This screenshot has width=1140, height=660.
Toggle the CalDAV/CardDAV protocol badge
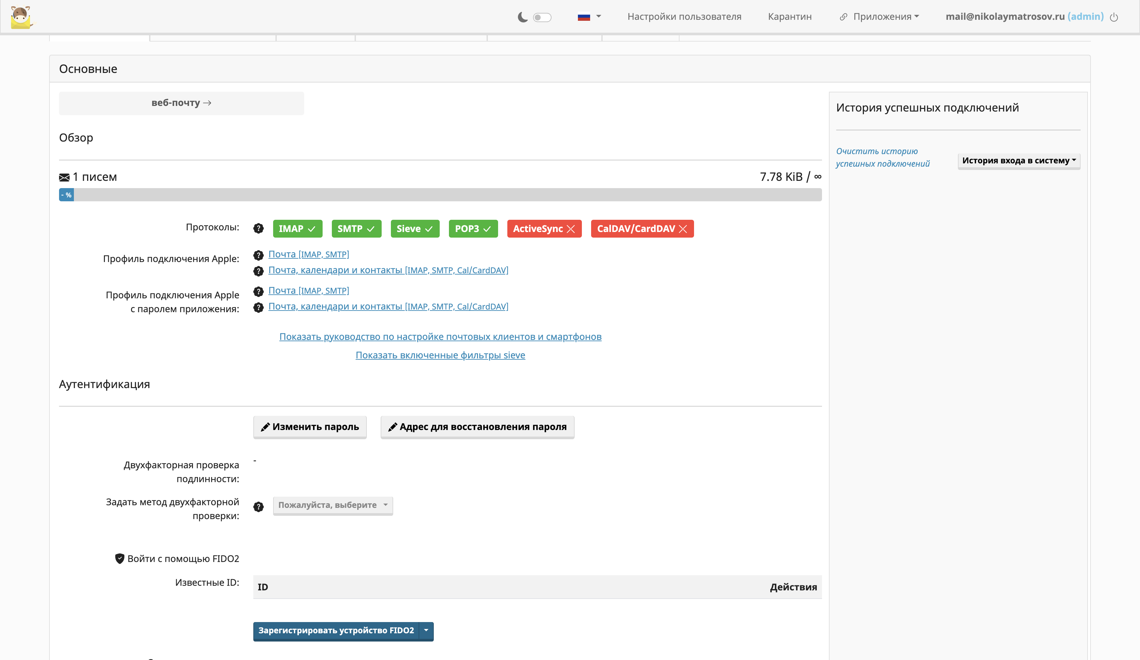642,229
